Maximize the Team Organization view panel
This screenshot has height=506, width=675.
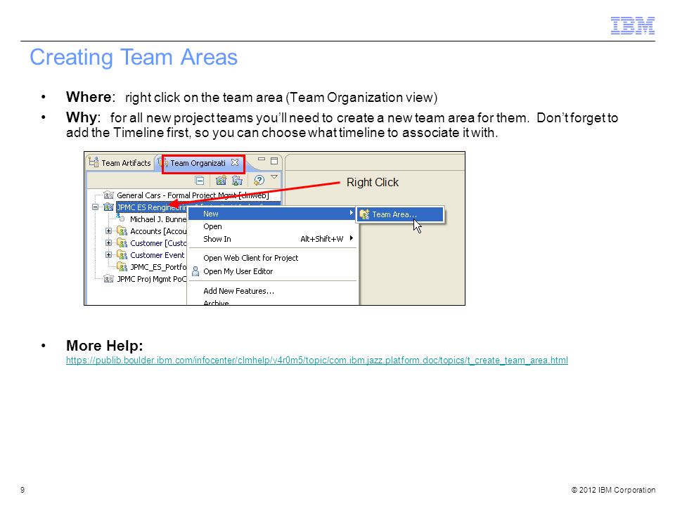(274, 161)
